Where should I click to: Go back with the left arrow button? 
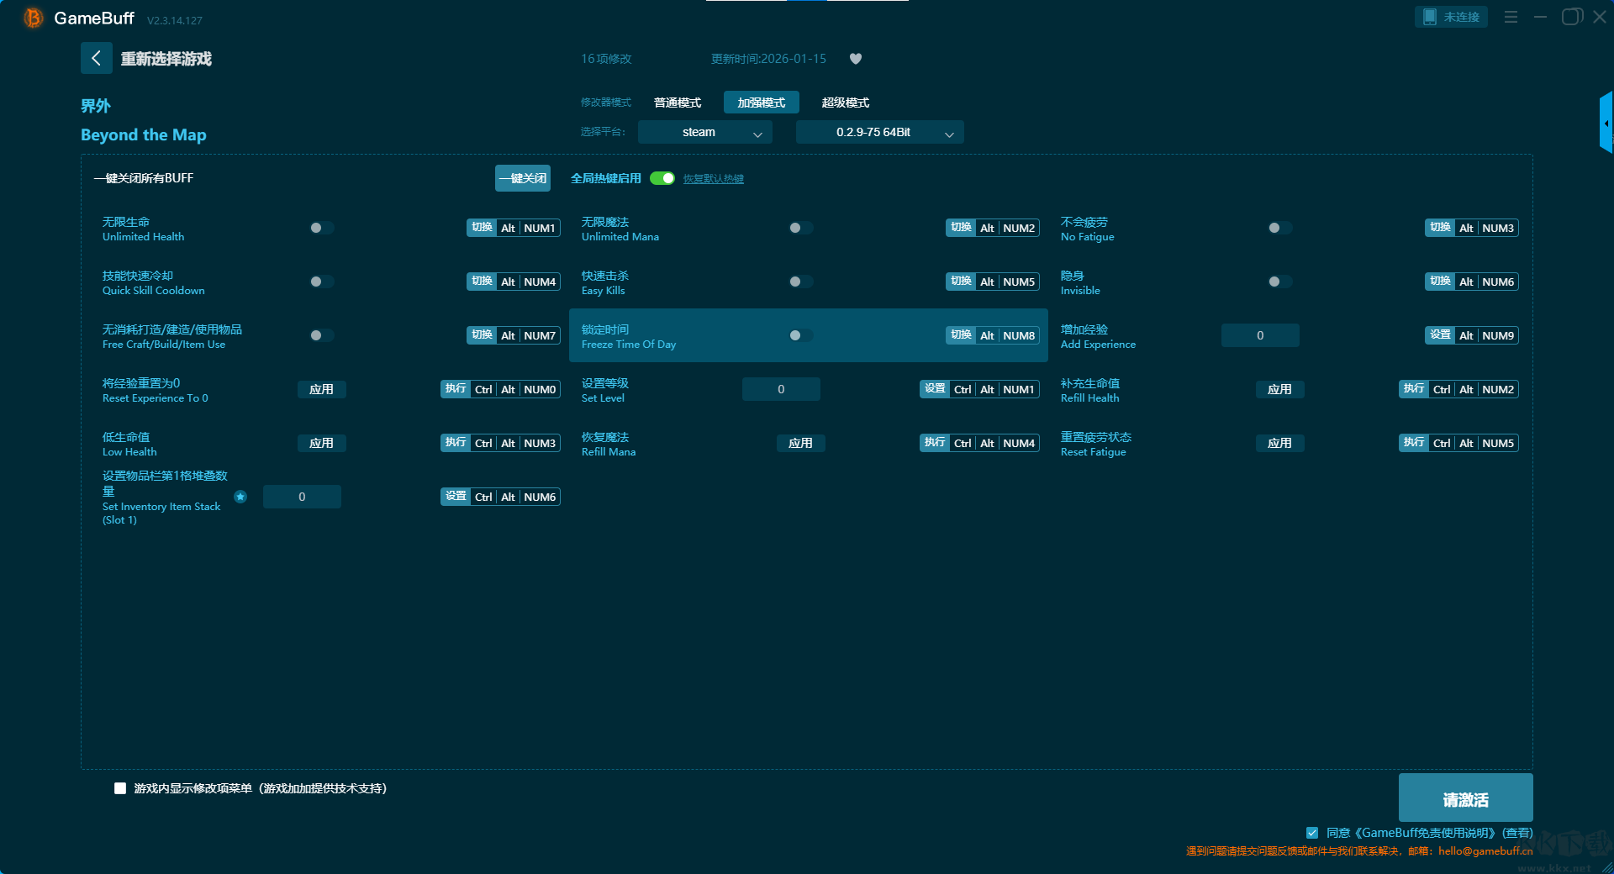coord(96,58)
